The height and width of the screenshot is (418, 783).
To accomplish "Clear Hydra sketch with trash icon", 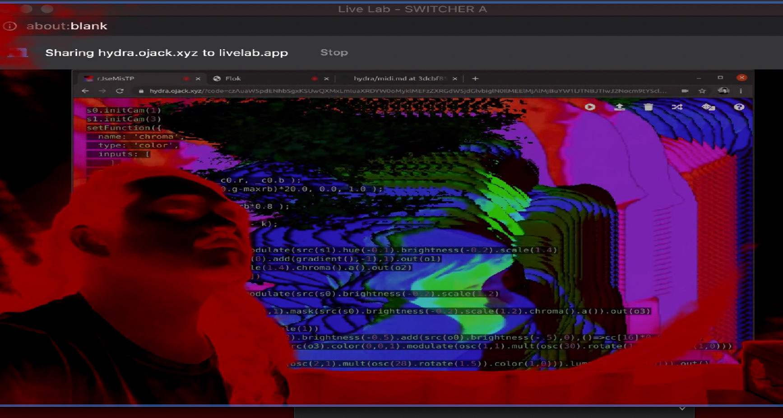I will (x=649, y=107).
